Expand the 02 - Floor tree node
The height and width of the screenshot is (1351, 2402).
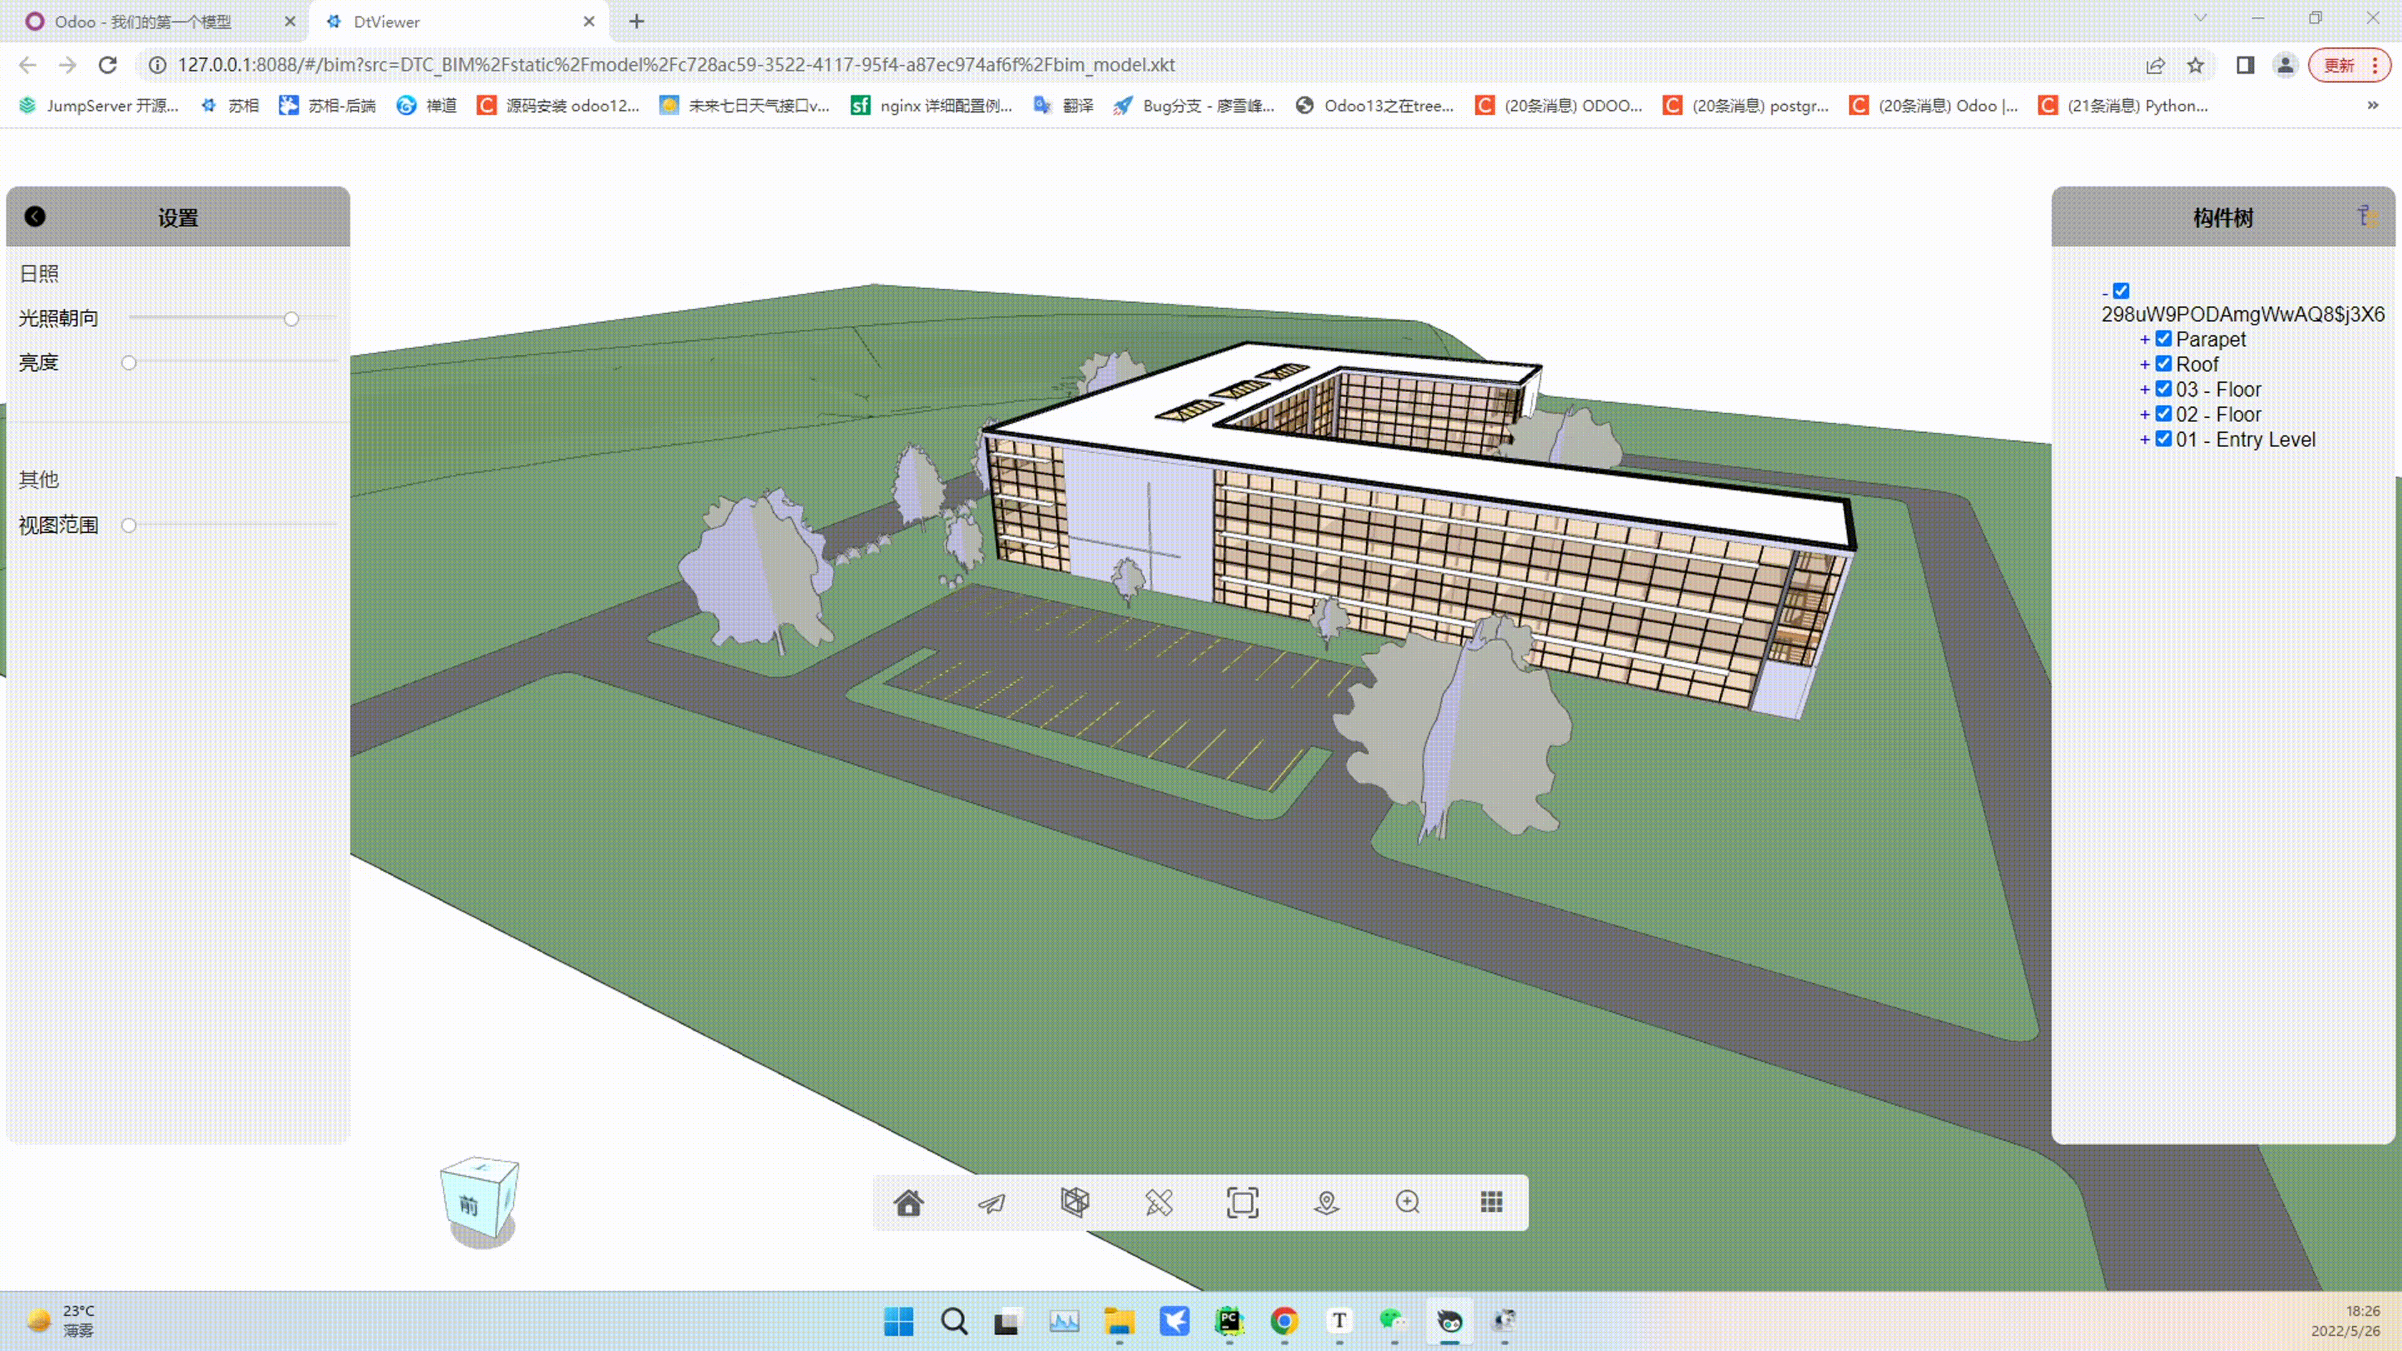[2144, 415]
